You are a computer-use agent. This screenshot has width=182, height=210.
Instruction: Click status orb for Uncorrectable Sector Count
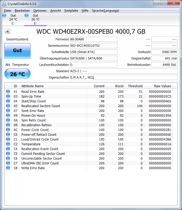coord(8,158)
